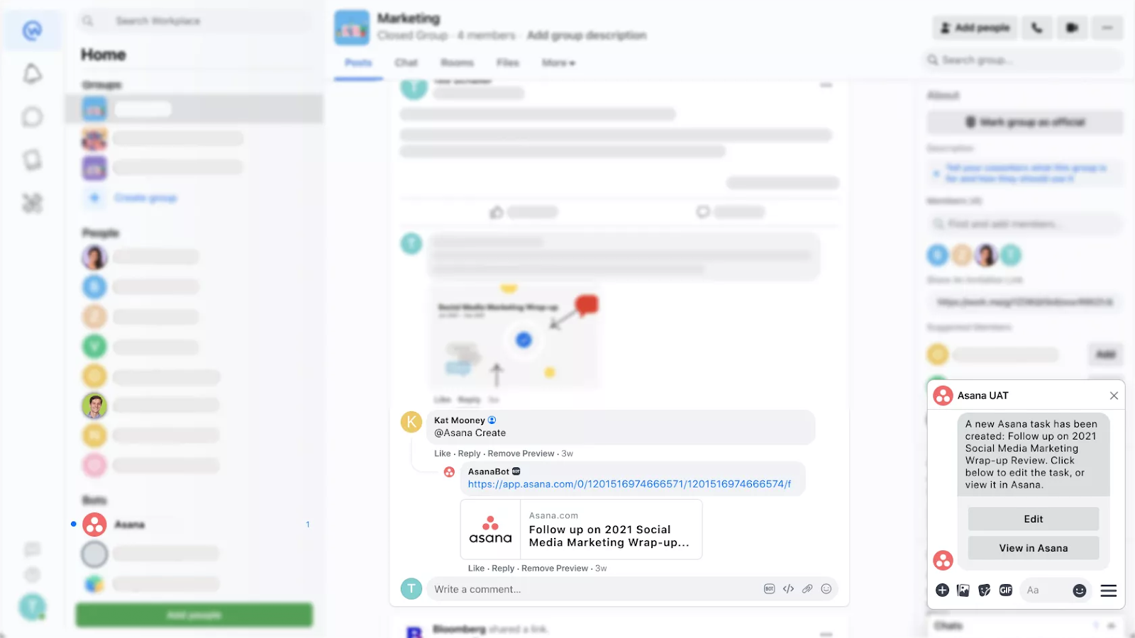This screenshot has width=1135, height=638.
Task: Attach a photo in Asana UAT chat
Action: click(963, 591)
